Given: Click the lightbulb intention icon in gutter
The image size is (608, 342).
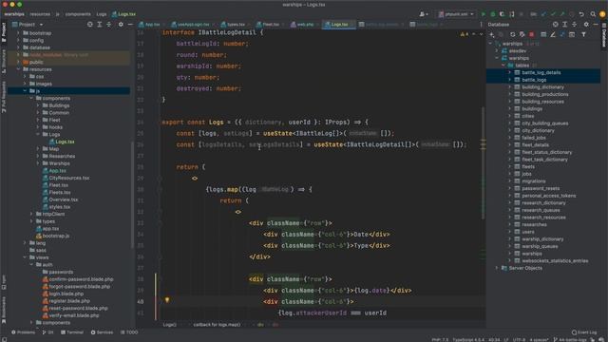Looking at the screenshot, I should click(167, 300).
